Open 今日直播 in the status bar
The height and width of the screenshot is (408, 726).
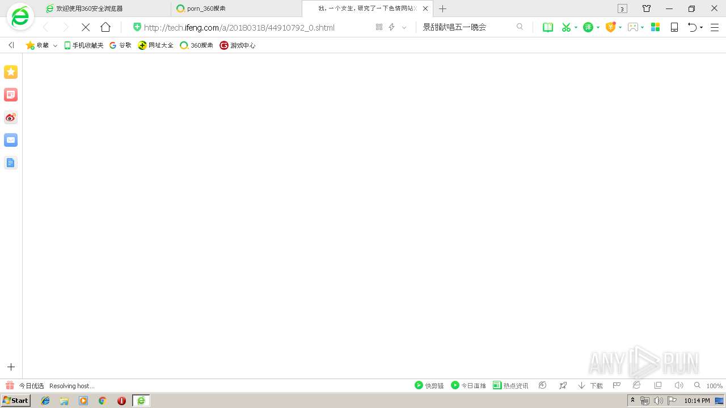click(x=468, y=385)
